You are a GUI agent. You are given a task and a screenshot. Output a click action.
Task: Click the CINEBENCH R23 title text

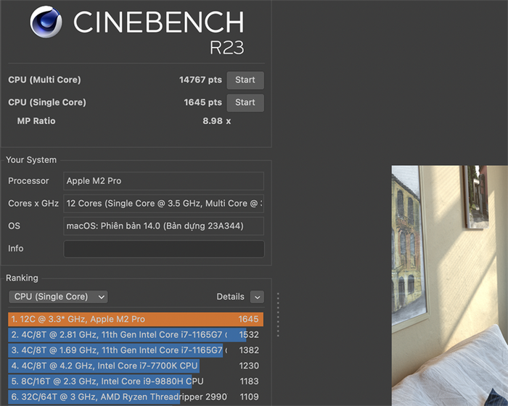159,32
